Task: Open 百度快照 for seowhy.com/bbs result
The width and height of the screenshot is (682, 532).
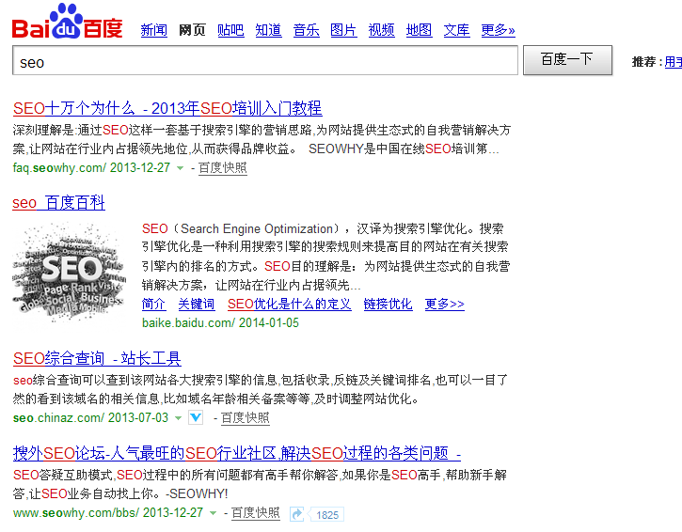Action: 255,513
